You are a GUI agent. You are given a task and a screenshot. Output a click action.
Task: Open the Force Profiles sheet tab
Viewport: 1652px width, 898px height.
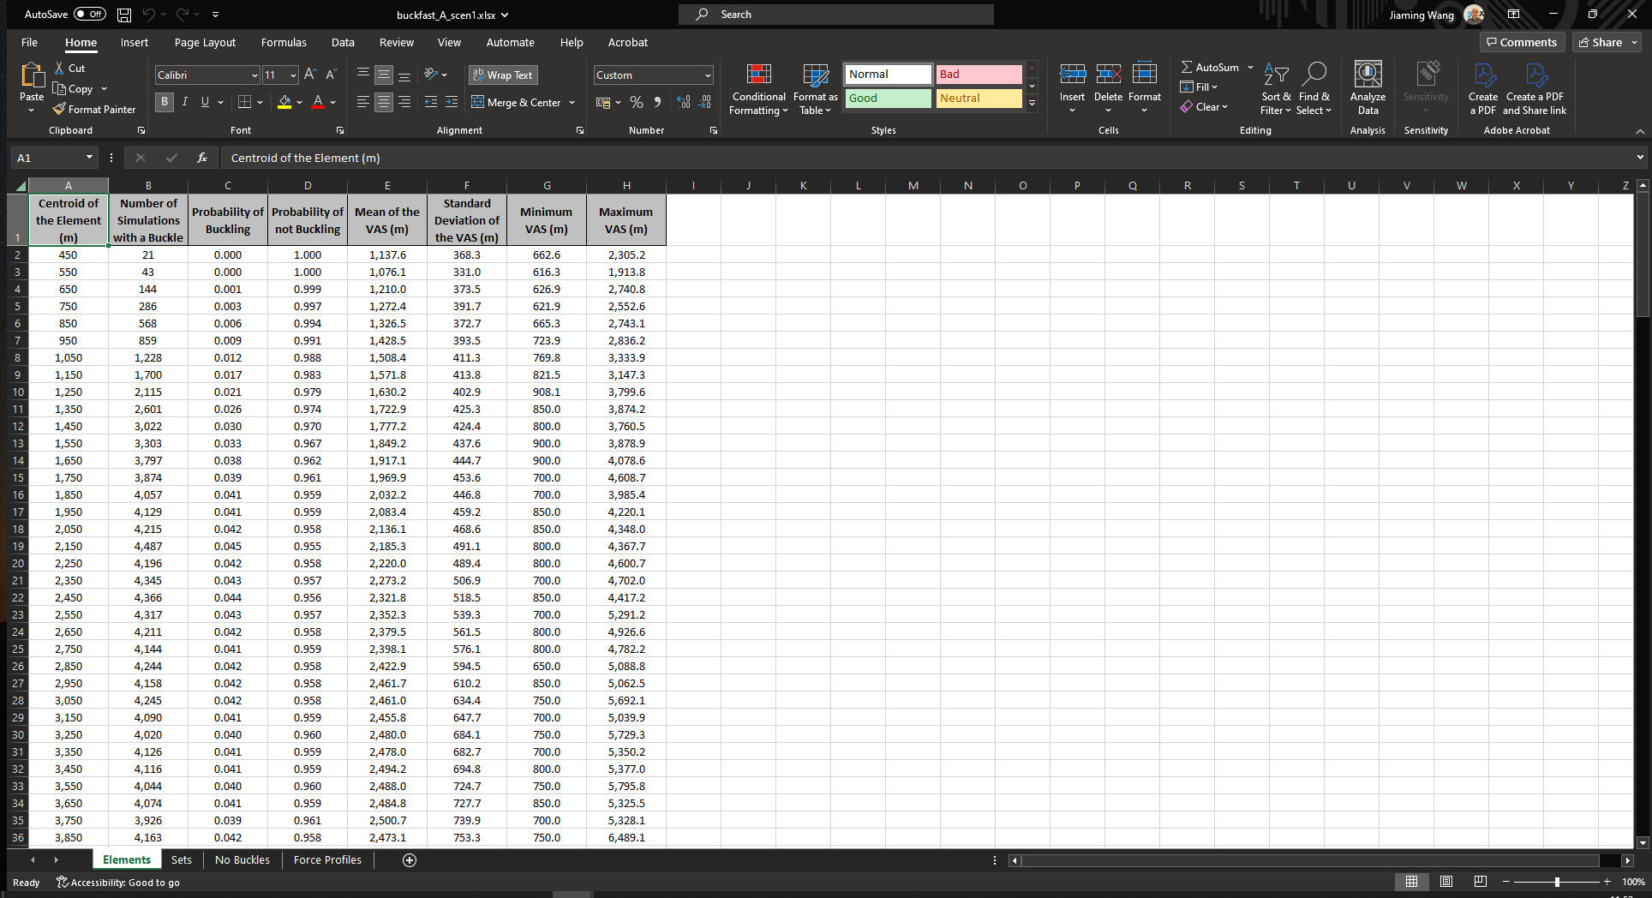coord(326,859)
